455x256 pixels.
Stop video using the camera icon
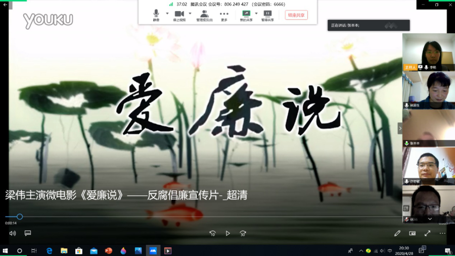click(179, 14)
